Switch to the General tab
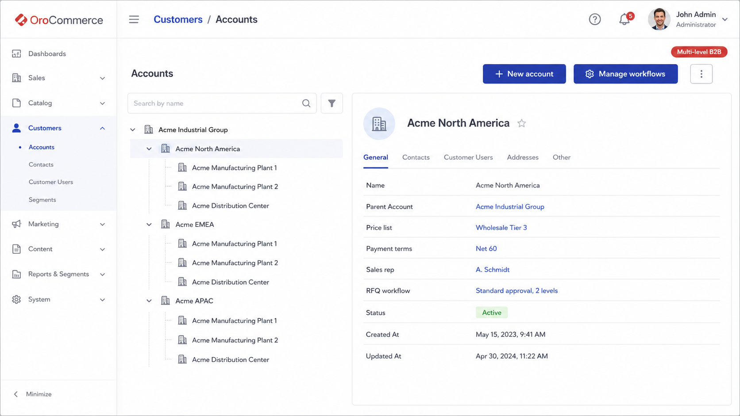740x416 pixels. (x=376, y=157)
